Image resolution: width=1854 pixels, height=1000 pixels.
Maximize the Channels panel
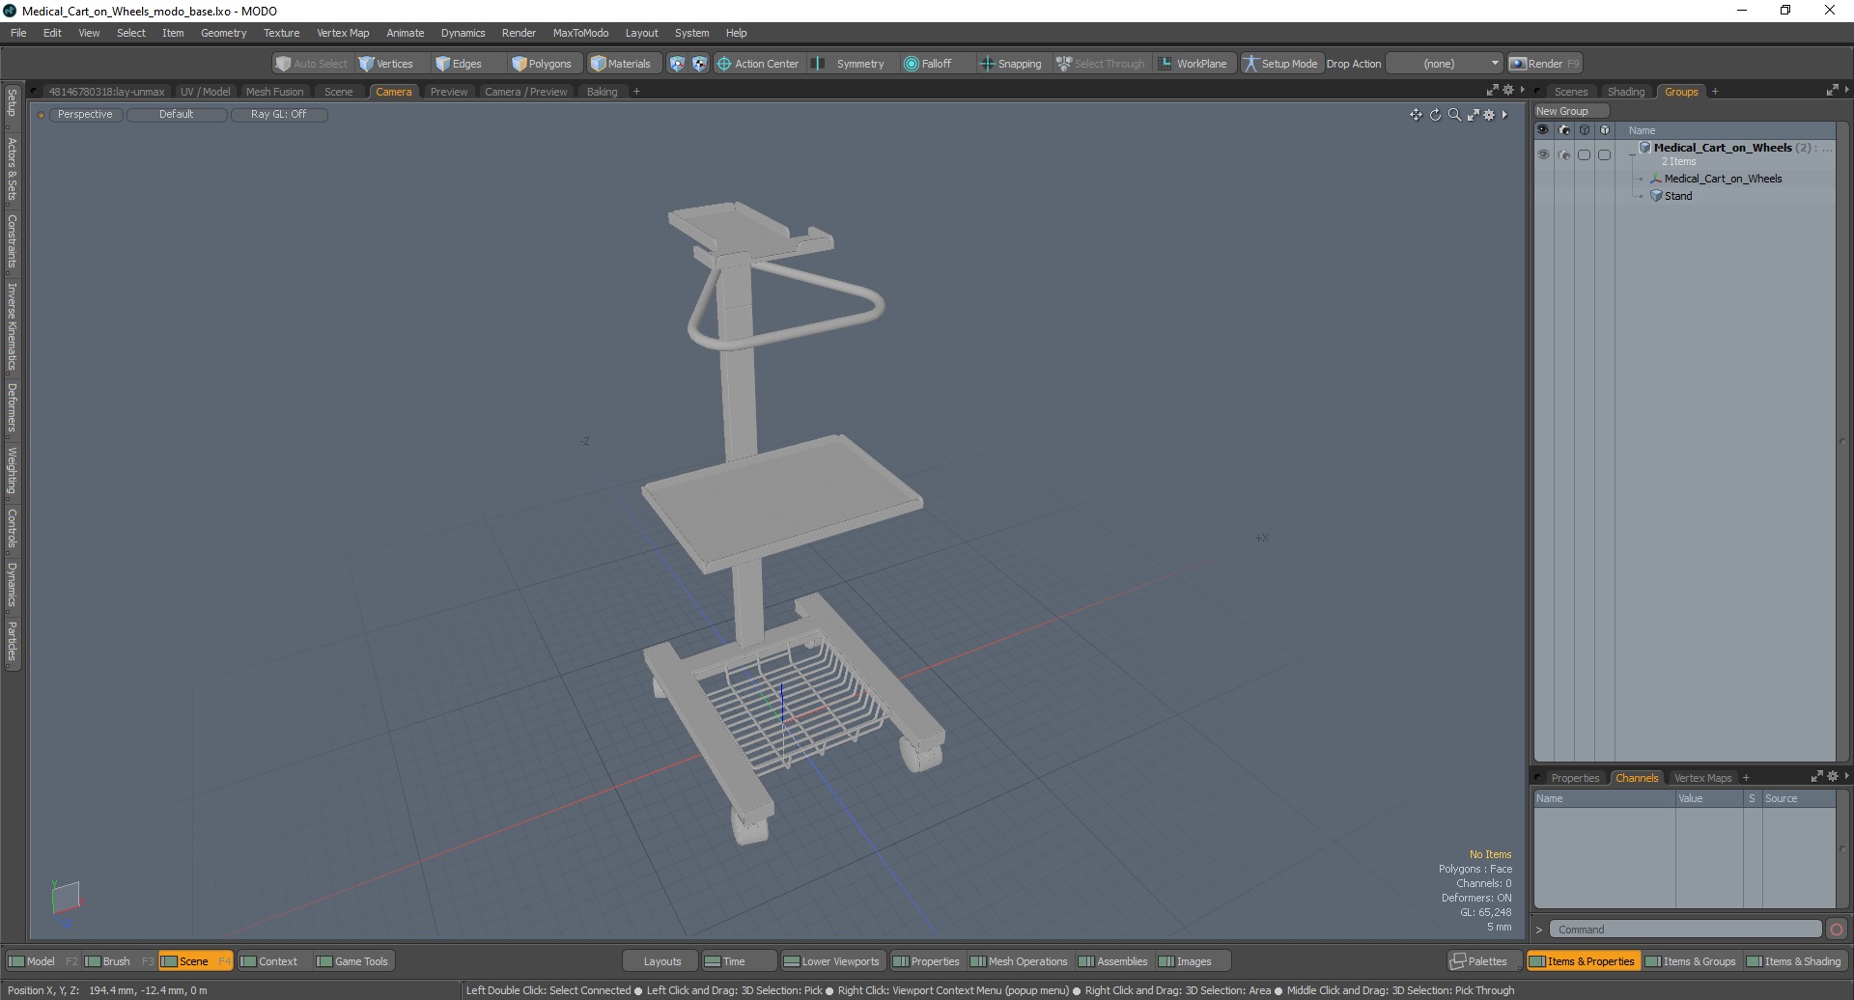point(1816,776)
